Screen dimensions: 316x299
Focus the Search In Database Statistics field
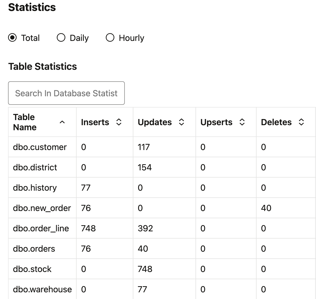(66, 93)
